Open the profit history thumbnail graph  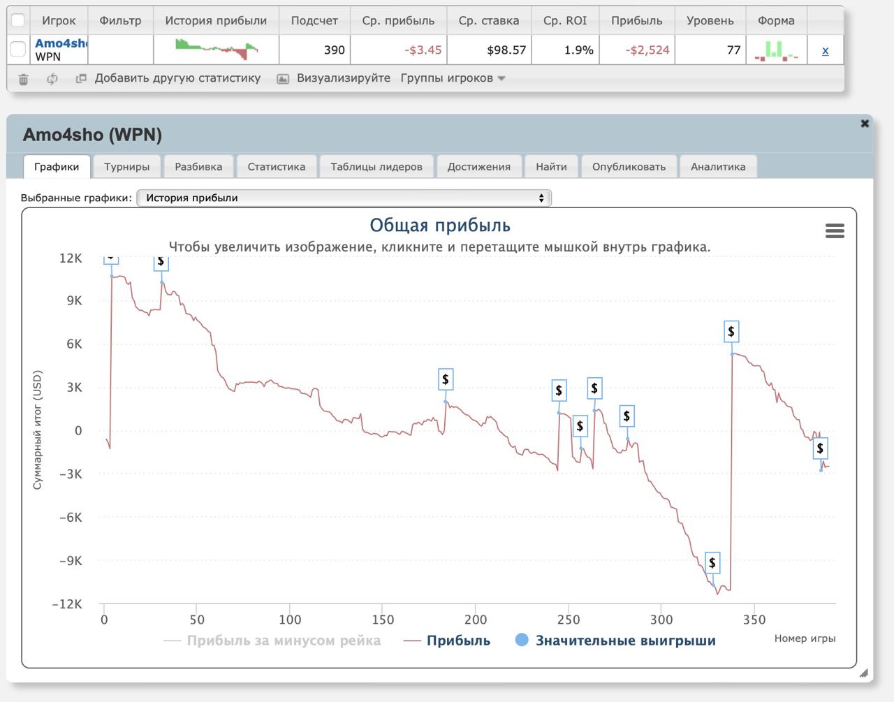point(216,50)
